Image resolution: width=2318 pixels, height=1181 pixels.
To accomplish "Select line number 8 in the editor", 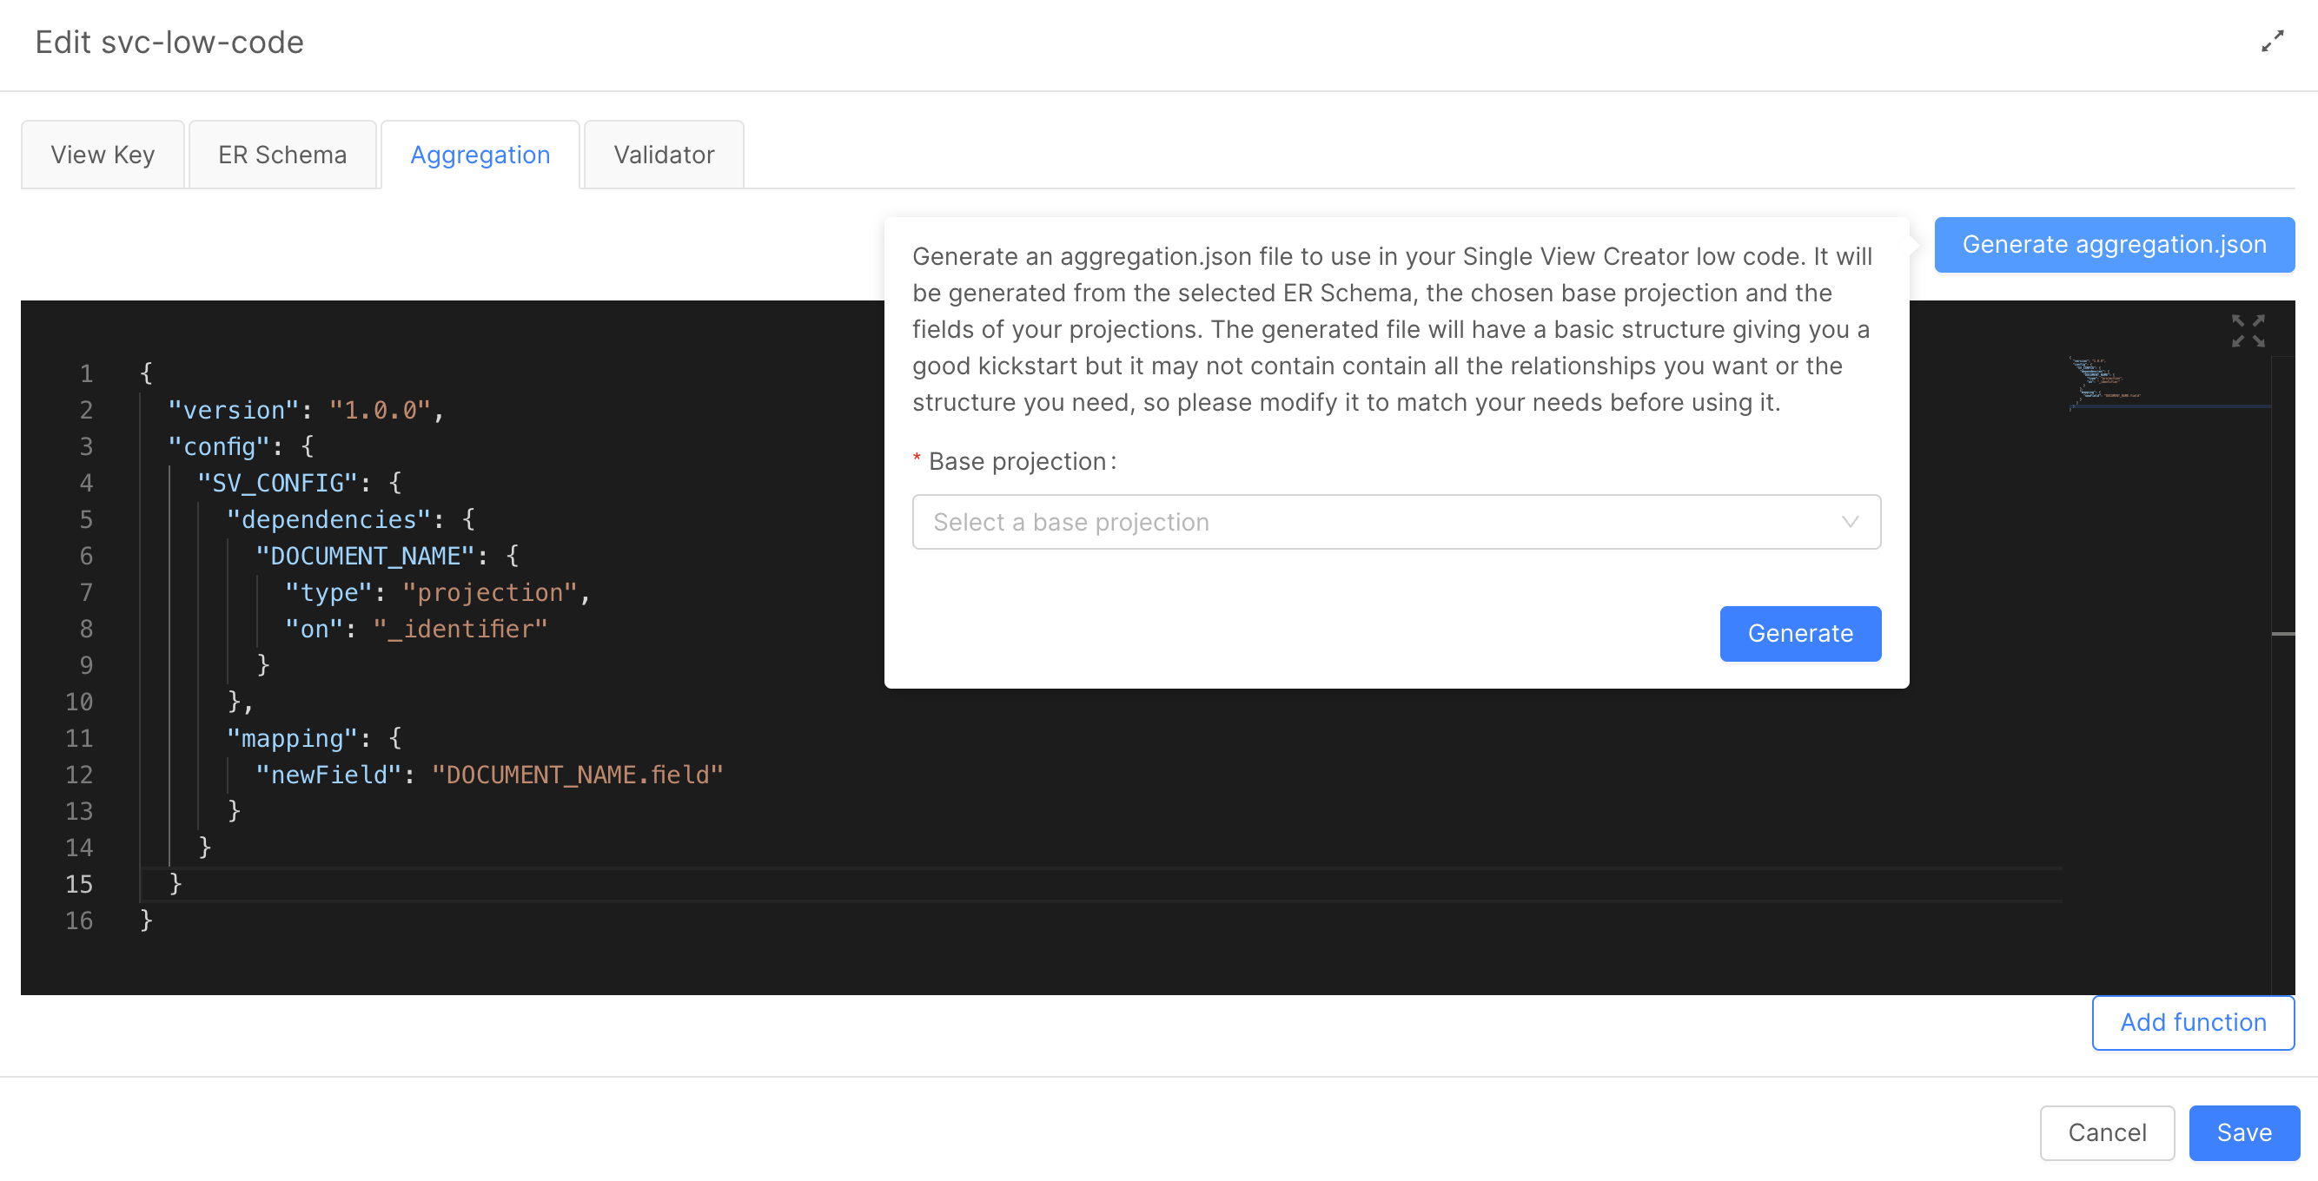I will pos(86,628).
